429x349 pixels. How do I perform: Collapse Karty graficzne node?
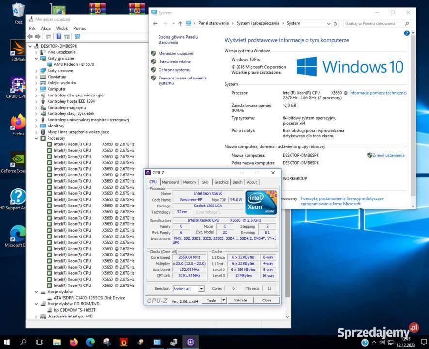(36, 58)
